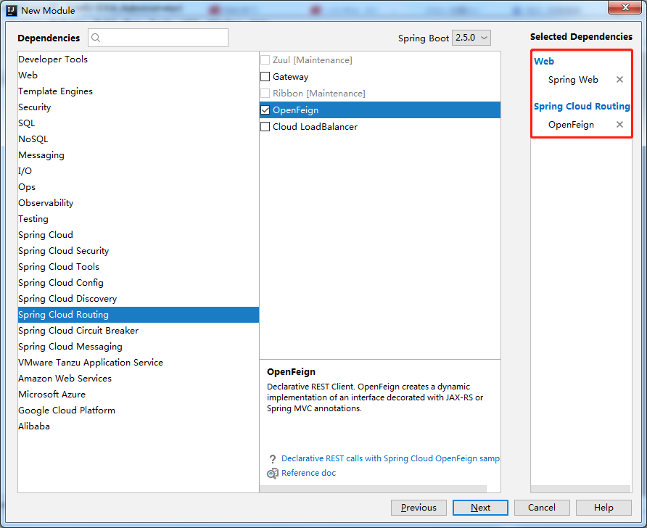Toggle the Ribbon [Maintenance] checkbox
The height and width of the screenshot is (528, 647).
(265, 94)
